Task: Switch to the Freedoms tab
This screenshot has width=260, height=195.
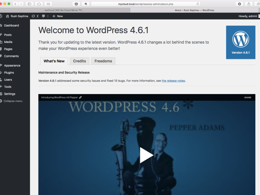Action: pos(103,61)
